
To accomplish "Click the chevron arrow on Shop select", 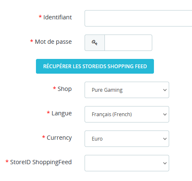I will 165,90.
